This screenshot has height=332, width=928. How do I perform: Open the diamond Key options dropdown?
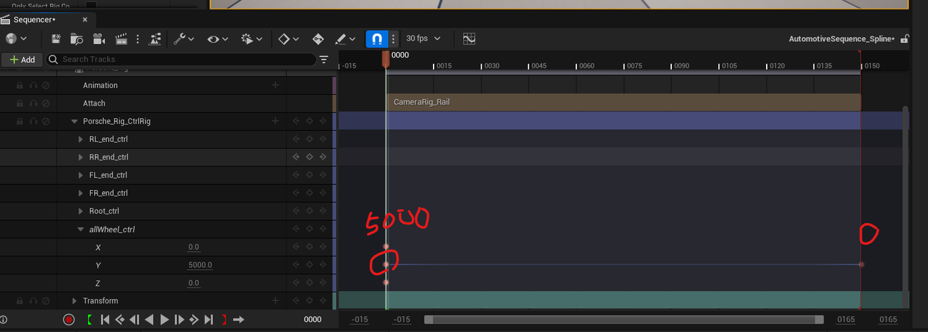click(289, 39)
